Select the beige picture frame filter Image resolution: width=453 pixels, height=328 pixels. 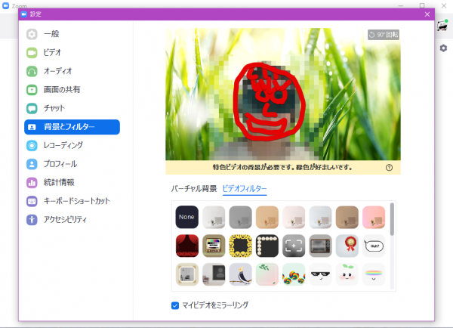[187, 274]
